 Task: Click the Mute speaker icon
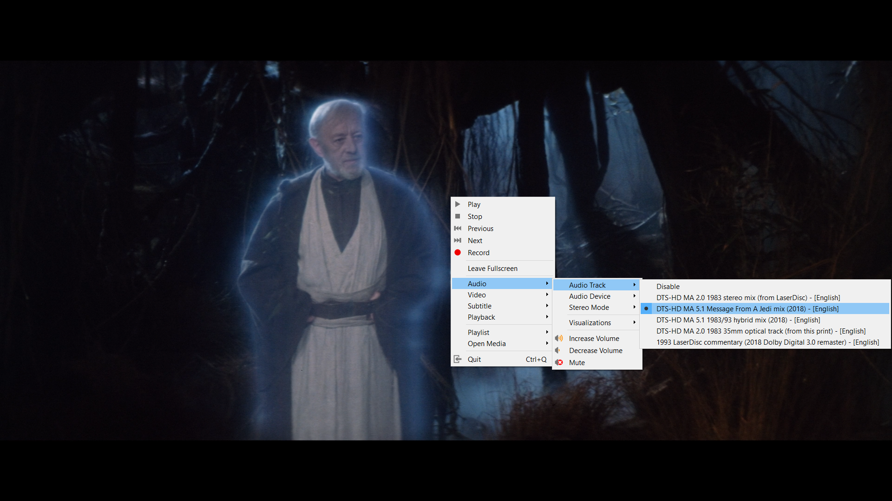click(559, 362)
